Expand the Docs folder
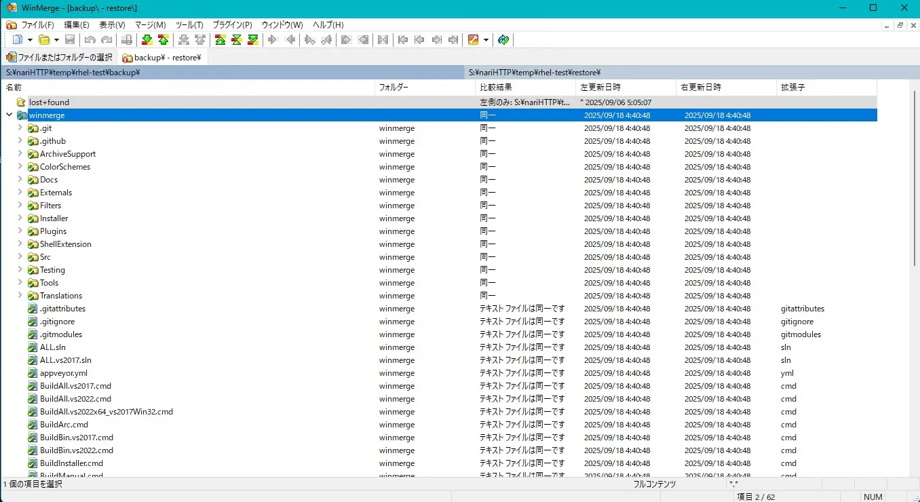 pyautogui.click(x=20, y=179)
